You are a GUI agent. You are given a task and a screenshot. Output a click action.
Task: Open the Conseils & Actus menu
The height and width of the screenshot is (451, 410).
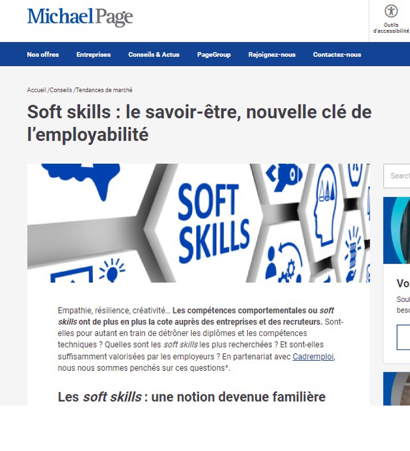154,55
